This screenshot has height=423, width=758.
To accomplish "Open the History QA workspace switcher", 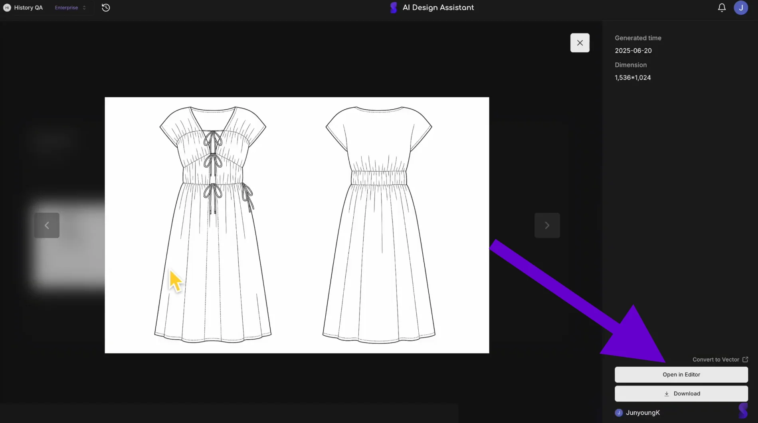I will (x=28, y=8).
